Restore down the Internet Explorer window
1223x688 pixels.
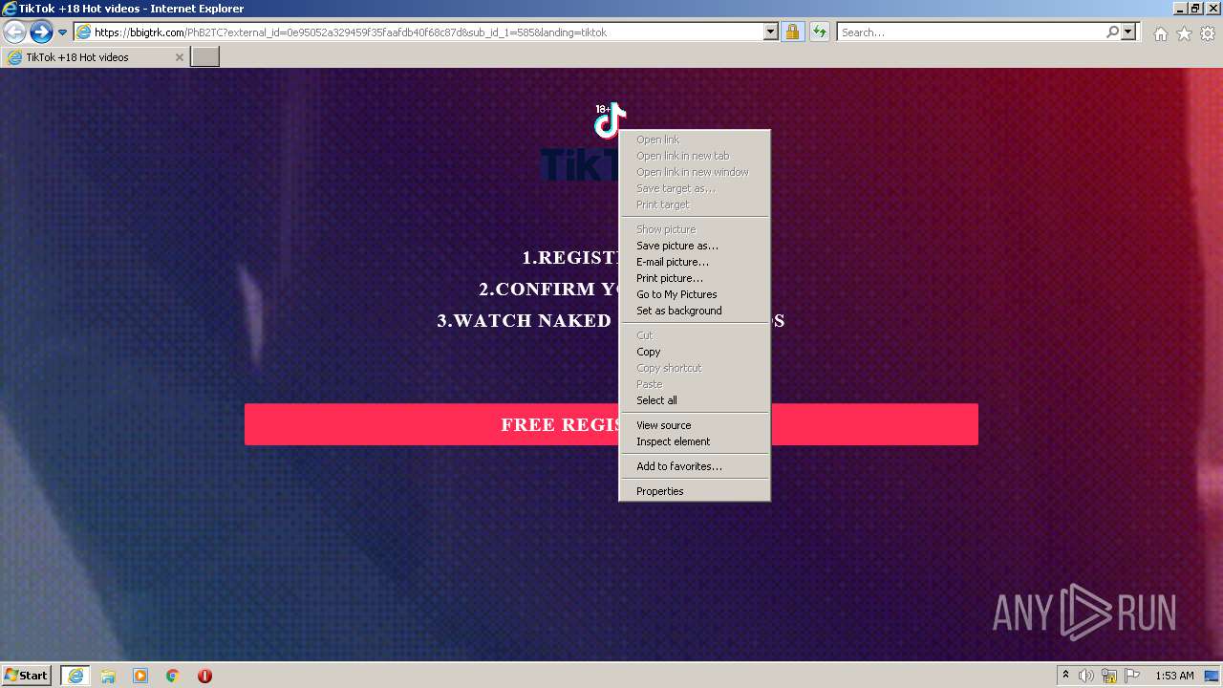pos(1195,9)
